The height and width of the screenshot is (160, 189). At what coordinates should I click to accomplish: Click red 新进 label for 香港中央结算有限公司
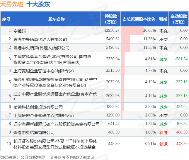point(164,133)
